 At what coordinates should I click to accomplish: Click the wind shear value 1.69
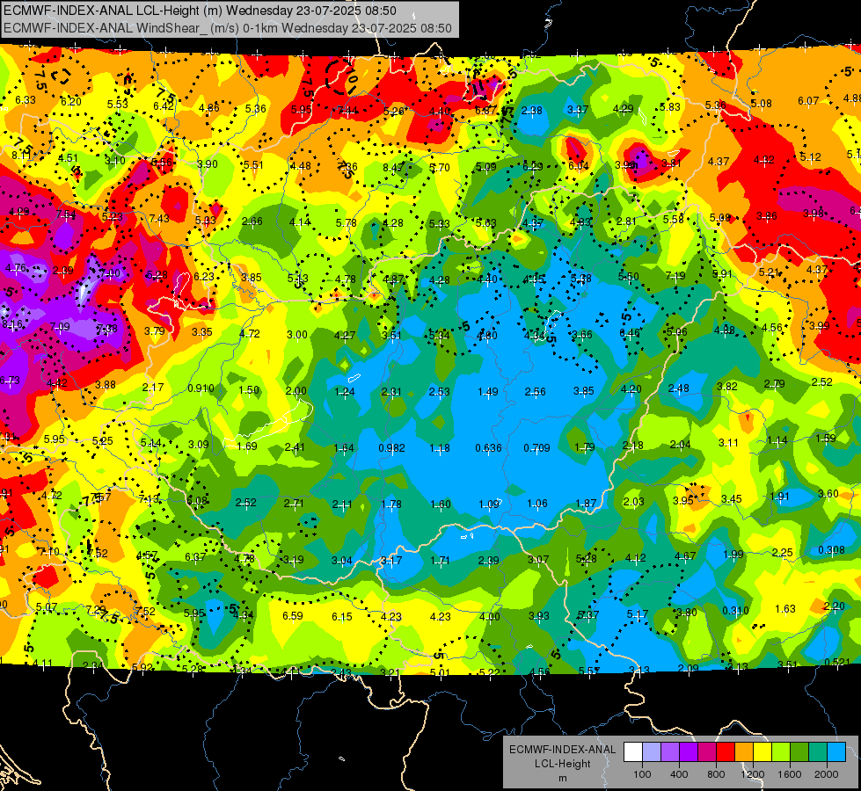pyautogui.click(x=247, y=446)
